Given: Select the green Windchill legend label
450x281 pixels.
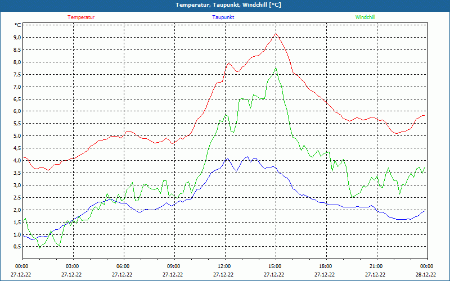Looking at the screenshot, I should click(x=366, y=17).
